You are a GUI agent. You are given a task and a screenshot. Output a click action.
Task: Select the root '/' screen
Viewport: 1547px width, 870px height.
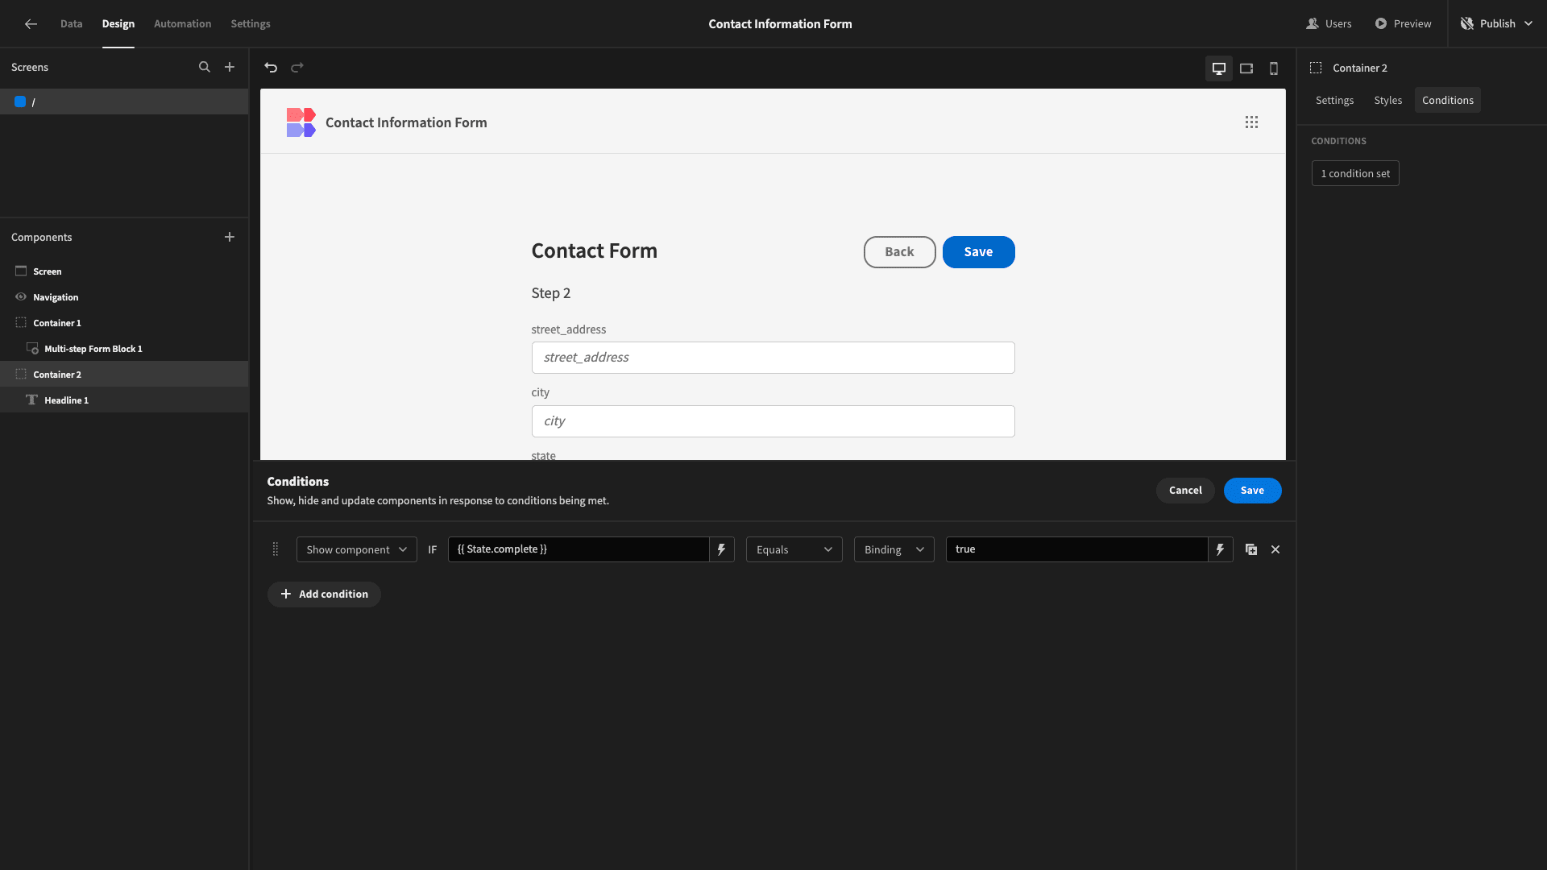[x=124, y=101]
